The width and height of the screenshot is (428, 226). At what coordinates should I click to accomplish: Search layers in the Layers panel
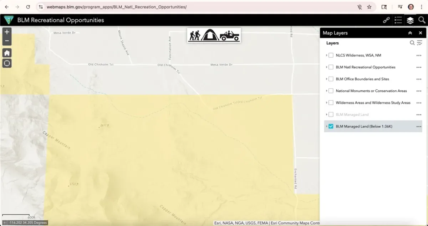click(x=412, y=43)
